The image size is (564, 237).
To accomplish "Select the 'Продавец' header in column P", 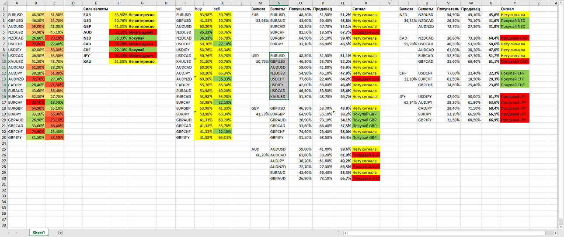I will (x=323, y=9).
